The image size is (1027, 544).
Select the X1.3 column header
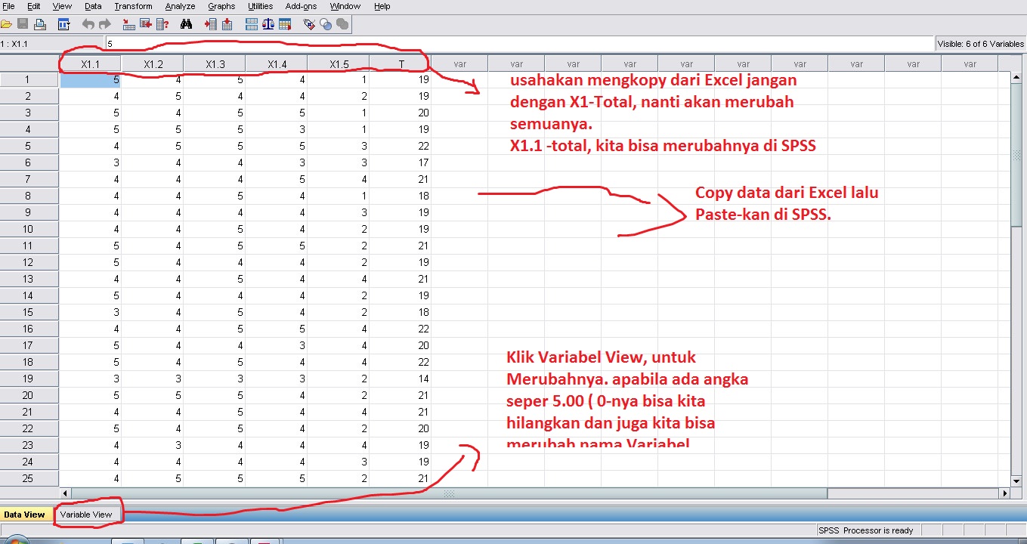coord(214,64)
